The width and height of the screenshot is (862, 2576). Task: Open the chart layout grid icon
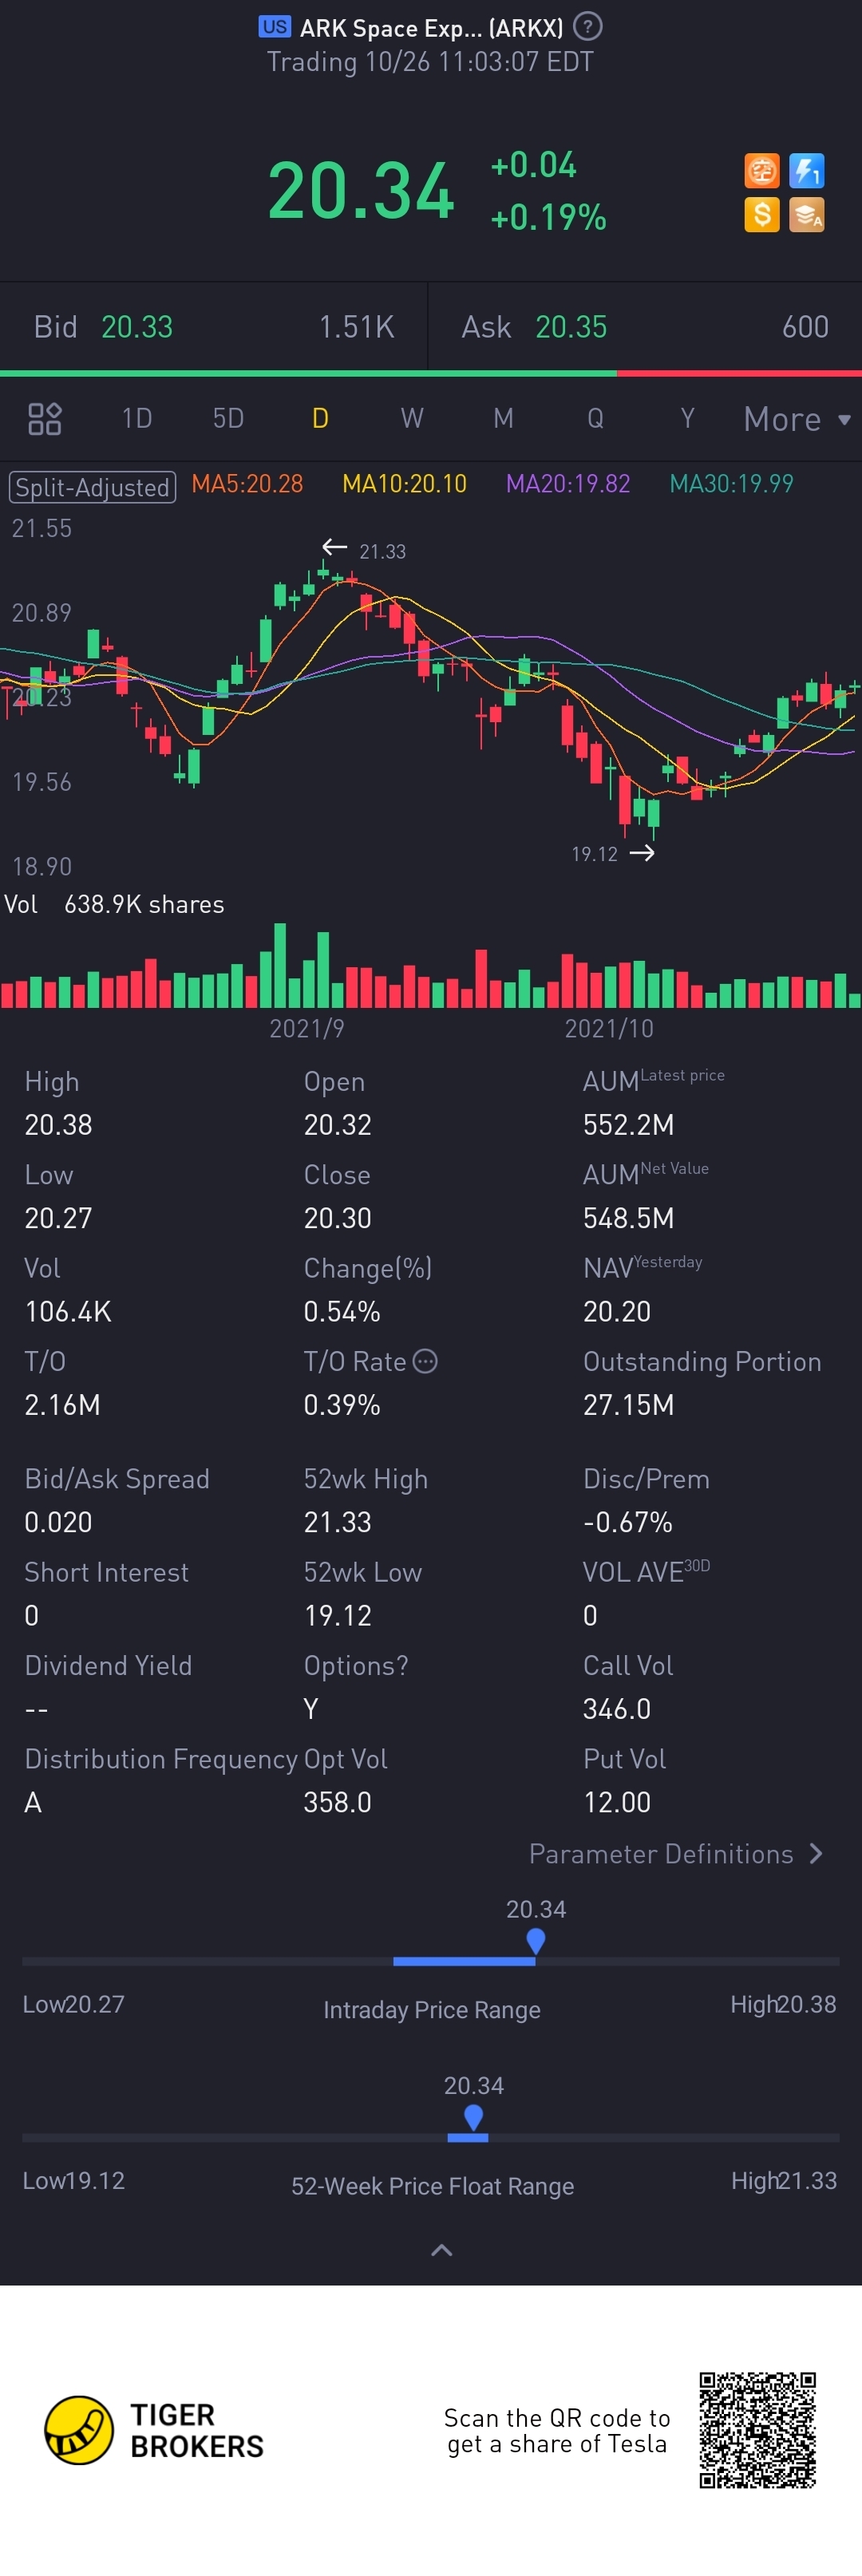click(45, 418)
